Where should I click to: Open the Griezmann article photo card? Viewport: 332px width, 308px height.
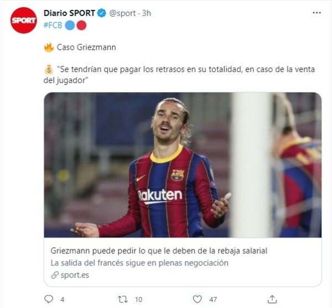coord(183,165)
